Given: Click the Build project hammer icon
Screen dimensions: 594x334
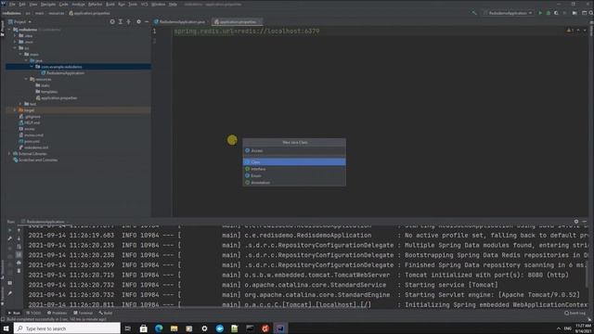Looking at the screenshot, I should pos(474,13).
